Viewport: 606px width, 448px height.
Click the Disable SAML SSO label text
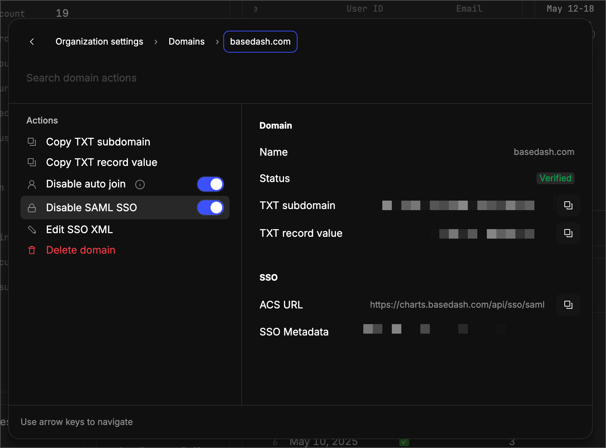coord(91,208)
